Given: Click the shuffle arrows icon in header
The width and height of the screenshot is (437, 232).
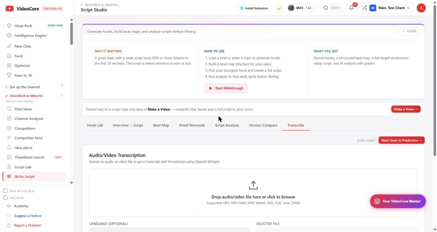Looking at the screenshot, I should [364, 8].
